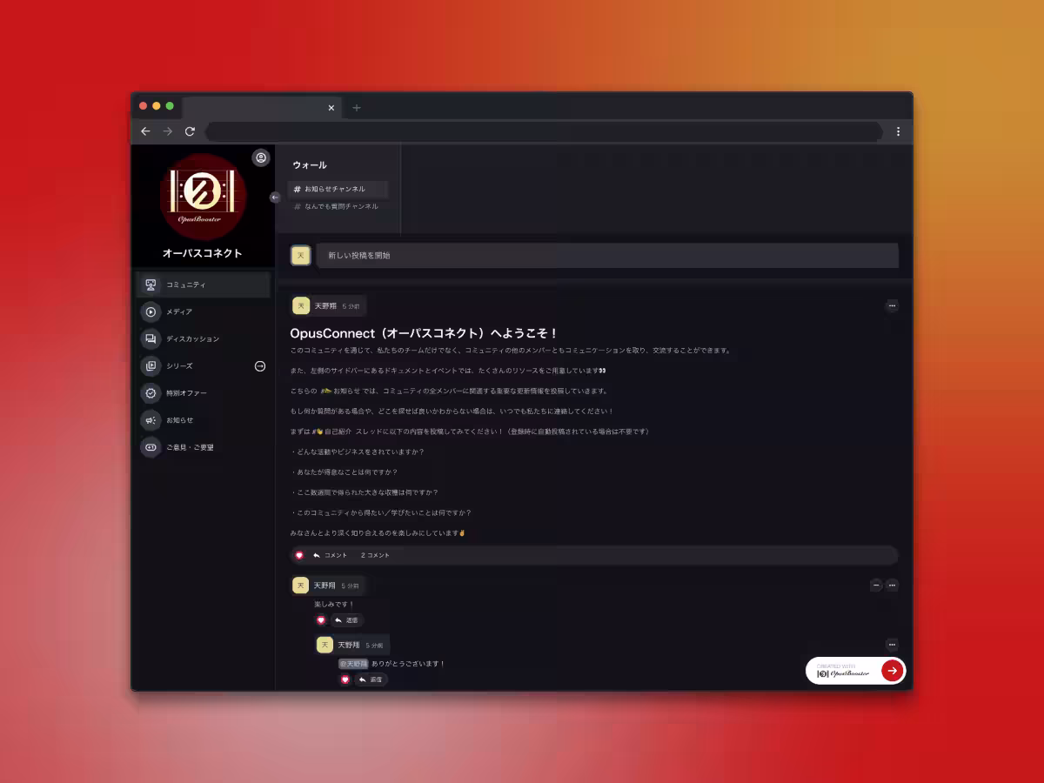
Task: Click the @天野翔 mention in the reply
Action: point(353,664)
